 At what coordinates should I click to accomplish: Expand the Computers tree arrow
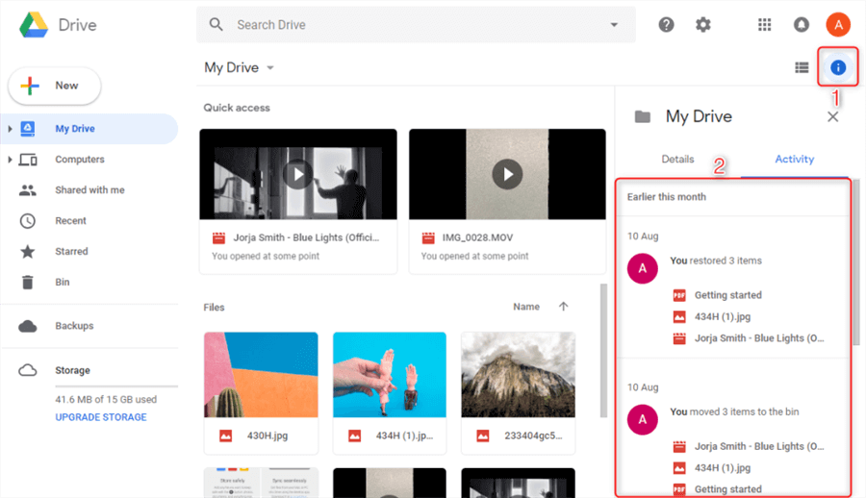pyautogui.click(x=10, y=160)
